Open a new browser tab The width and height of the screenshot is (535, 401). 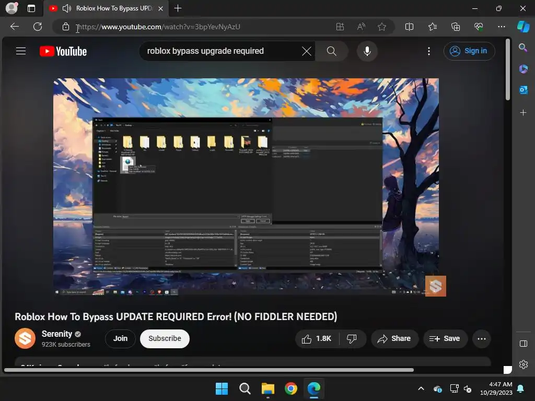(178, 8)
